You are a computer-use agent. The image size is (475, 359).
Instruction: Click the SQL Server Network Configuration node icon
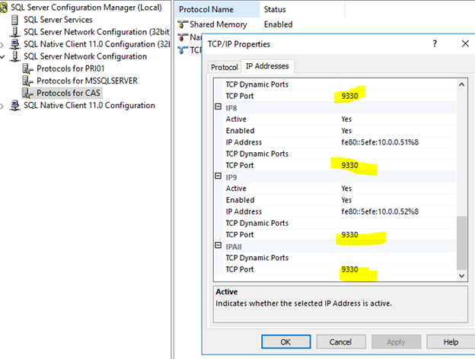pyautogui.click(x=14, y=56)
